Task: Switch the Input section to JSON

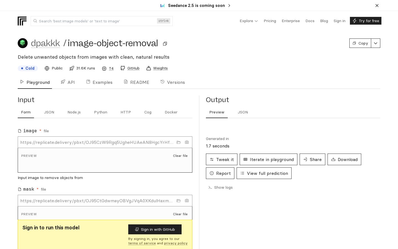Action: point(49,112)
